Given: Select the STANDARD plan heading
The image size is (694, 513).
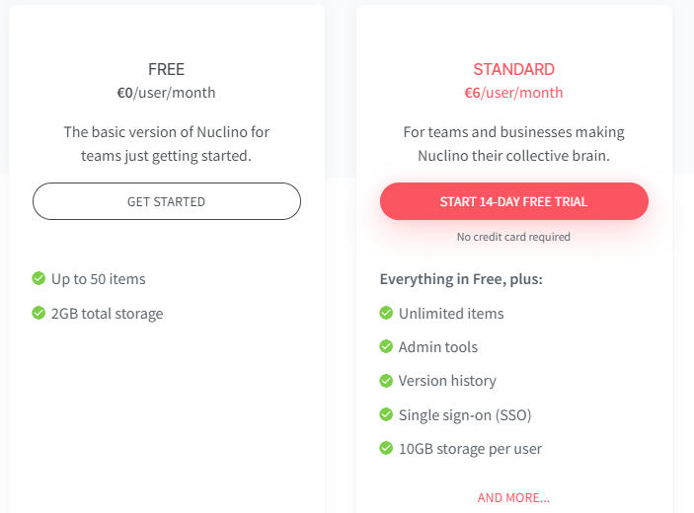Looking at the screenshot, I should pyautogui.click(x=514, y=69).
